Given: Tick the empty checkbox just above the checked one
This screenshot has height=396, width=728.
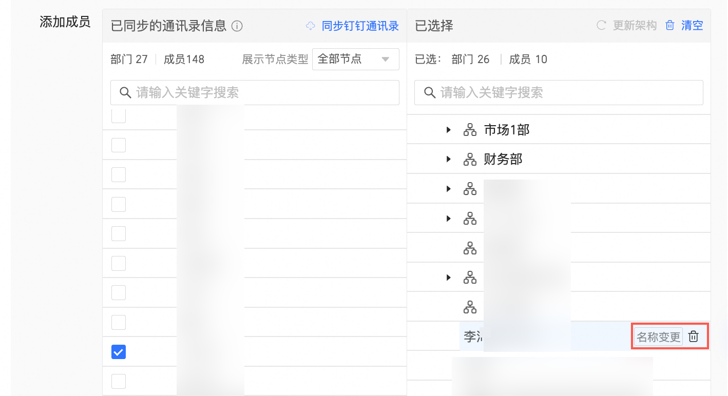Looking at the screenshot, I should [119, 322].
